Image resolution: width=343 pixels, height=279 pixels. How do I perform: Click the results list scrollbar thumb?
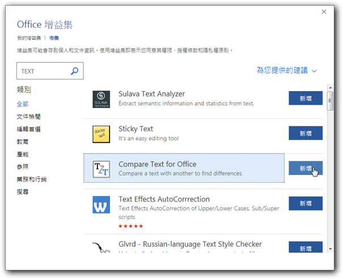pyautogui.click(x=331, y=101)
